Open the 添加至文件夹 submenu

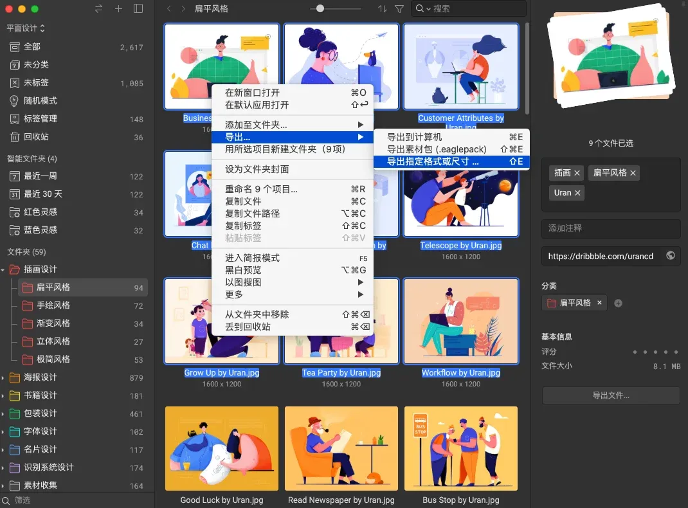pos(292,125)
